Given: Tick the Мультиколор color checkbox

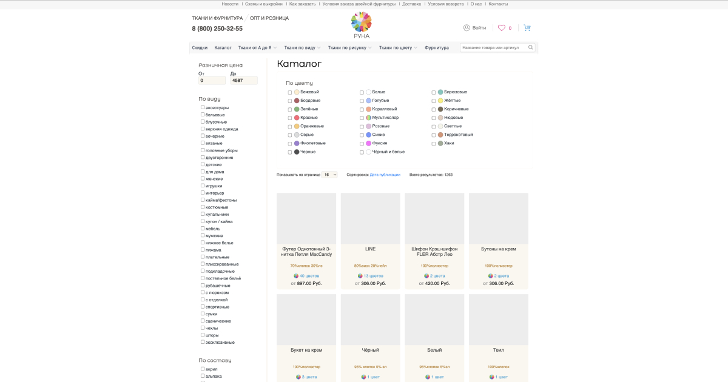Looking at the screenshot, I should (x=362, y=118).
